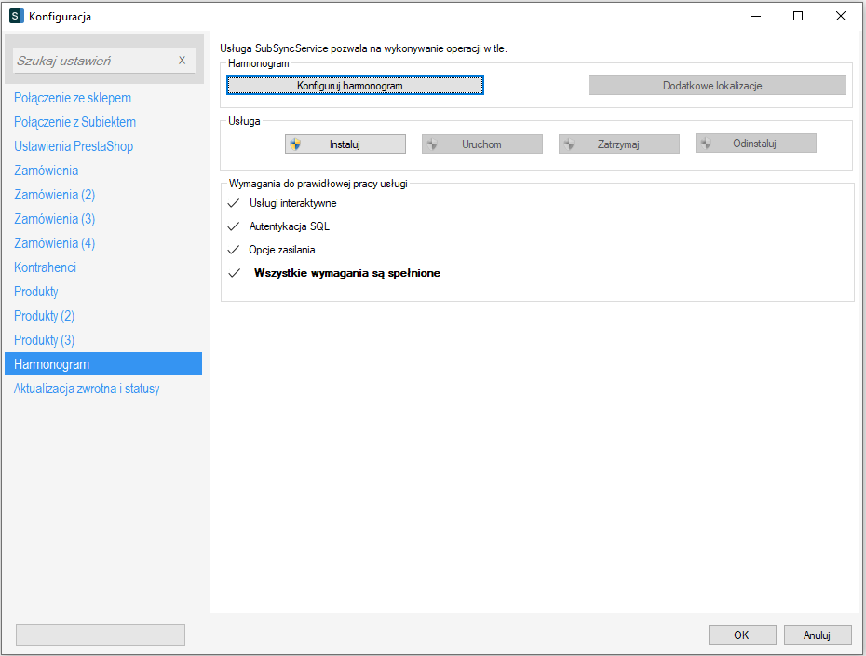Go to Połączenie z Subiektem section
This screenshot has height=656, width=866.
pyautogui.click(x=75, y=122)
